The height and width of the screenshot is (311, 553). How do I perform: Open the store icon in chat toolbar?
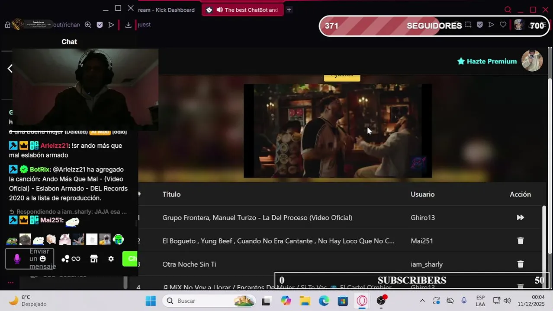pos(94,259)
